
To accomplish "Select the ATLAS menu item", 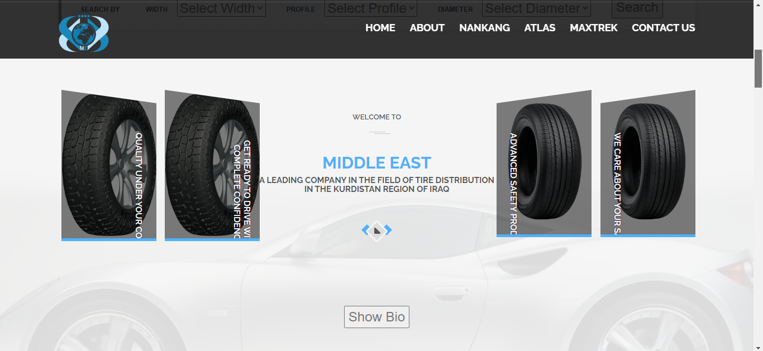I will (540, 28).
